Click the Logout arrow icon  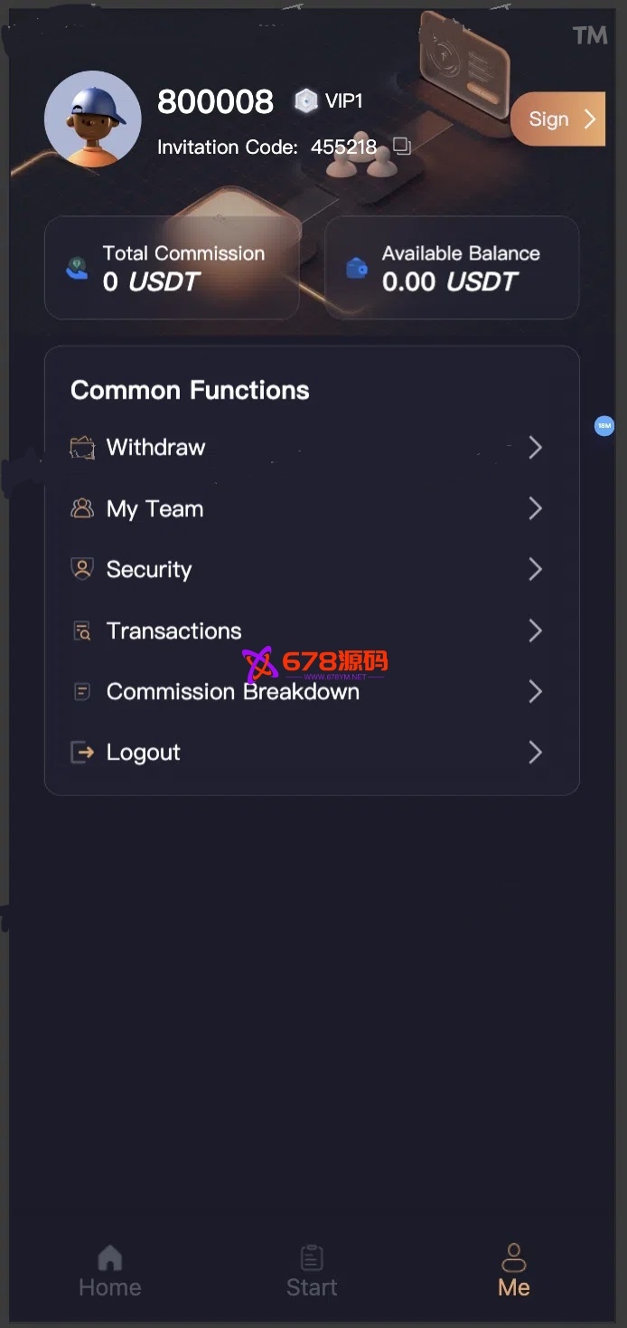(x=82, y=753)
